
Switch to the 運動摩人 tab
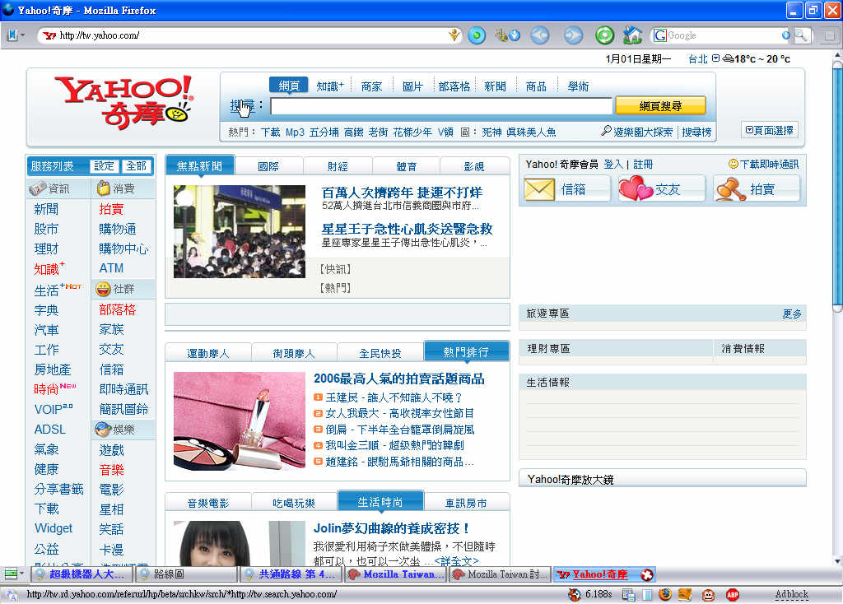(207, 353)
